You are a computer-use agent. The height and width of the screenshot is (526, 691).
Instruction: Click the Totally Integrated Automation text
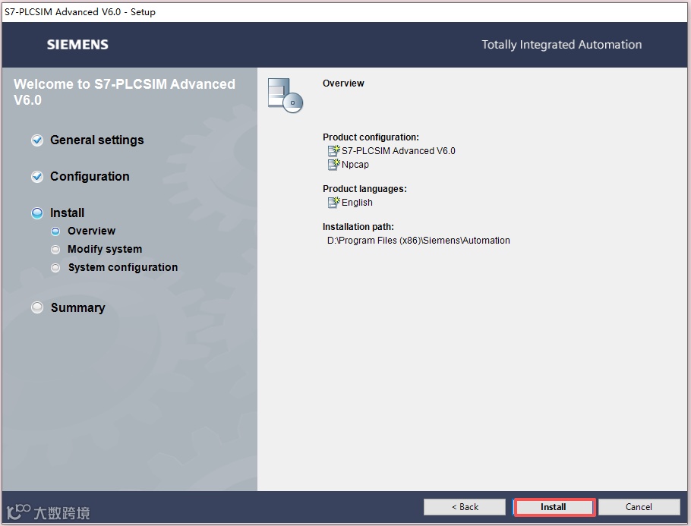coord(561,45)
